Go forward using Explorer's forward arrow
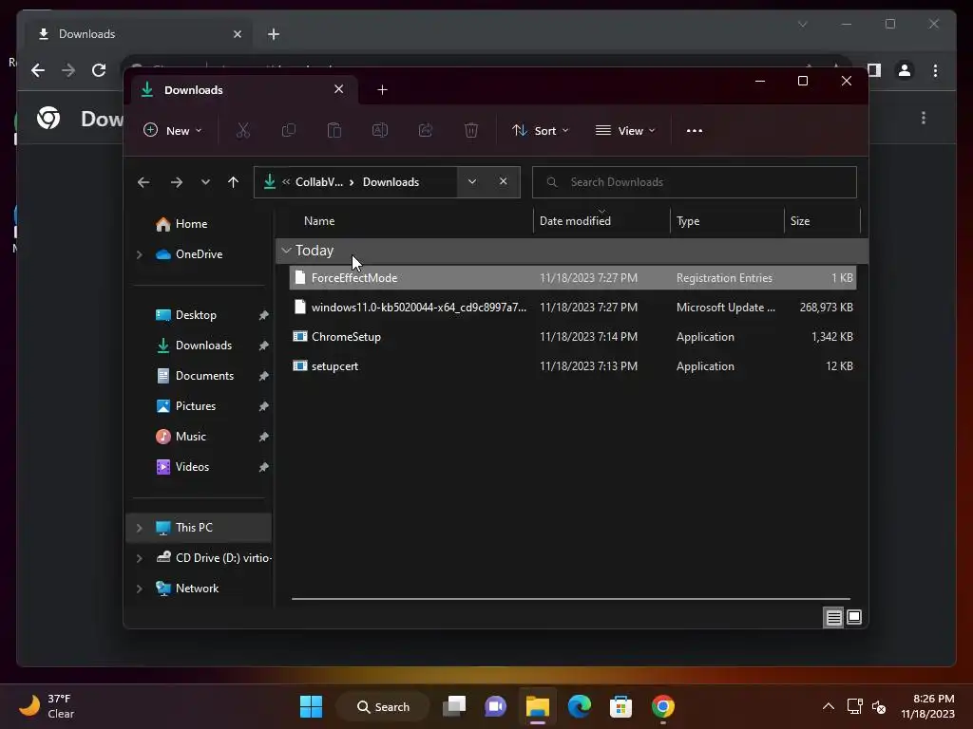The image size is (973, 729). (176, 182)
